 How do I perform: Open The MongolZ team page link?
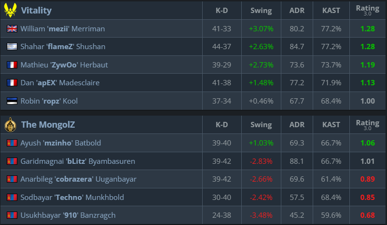48,125
